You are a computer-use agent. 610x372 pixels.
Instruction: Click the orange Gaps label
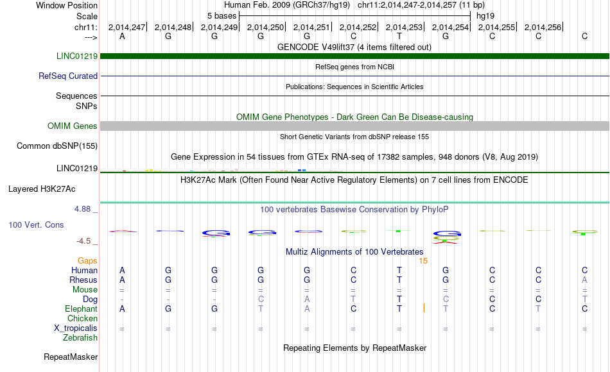87,261
